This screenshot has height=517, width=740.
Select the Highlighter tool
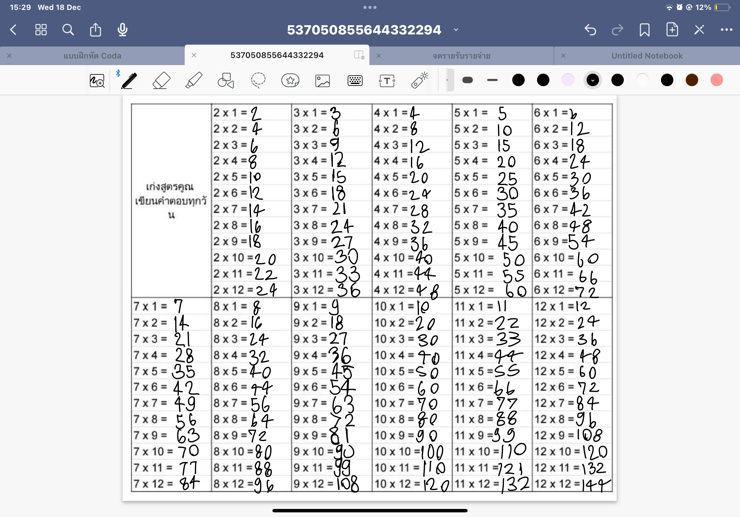coord(194,80)
